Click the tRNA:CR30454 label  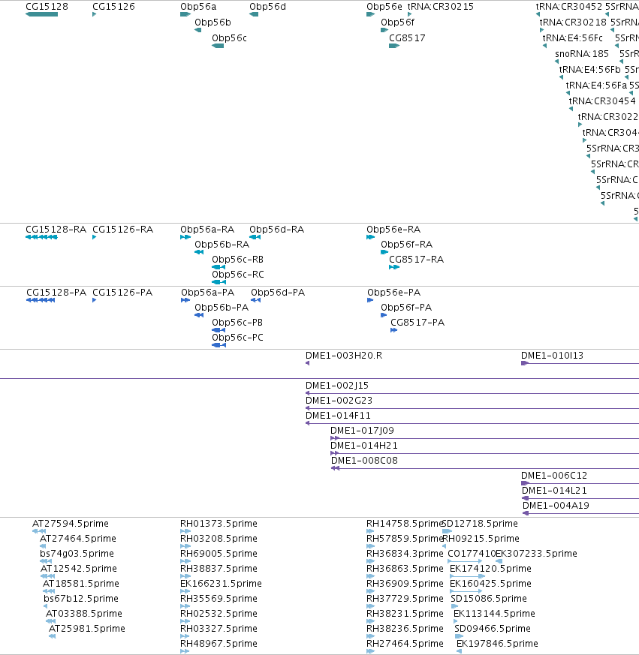[601, 101]
